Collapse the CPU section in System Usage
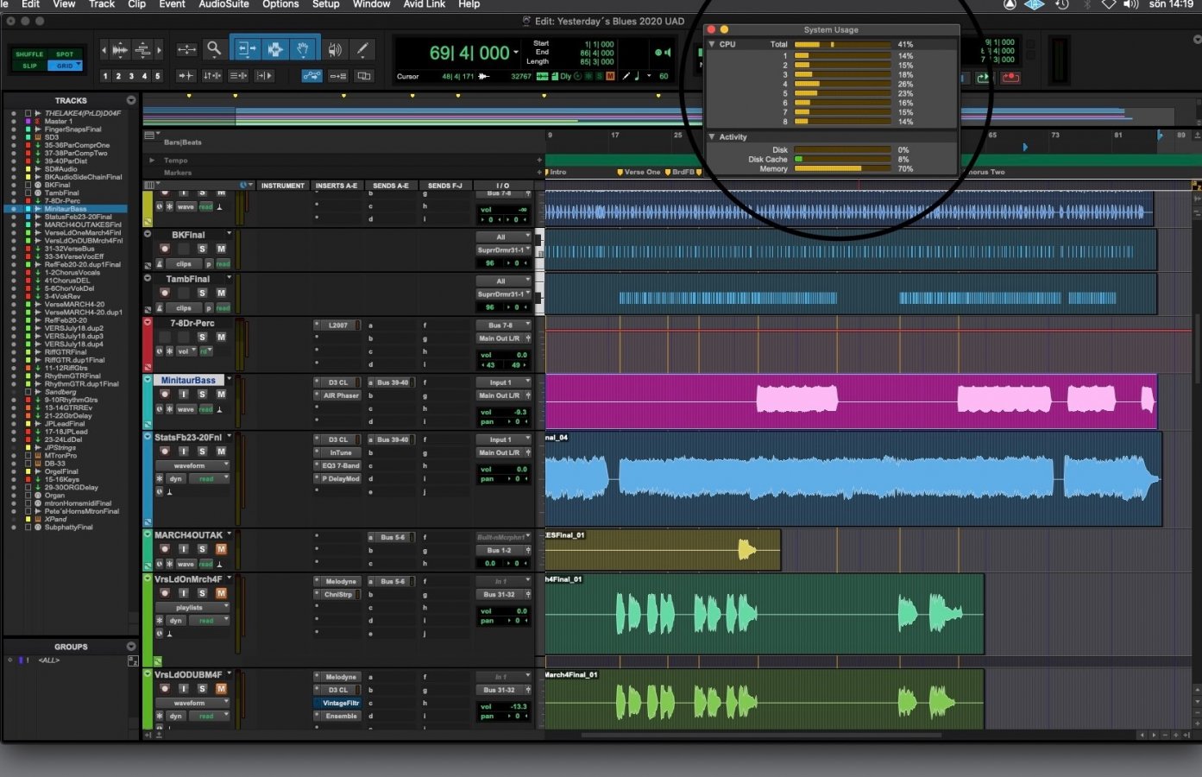Image resolution: width=1202 pixels, height=777 pixels. (712, 44)
